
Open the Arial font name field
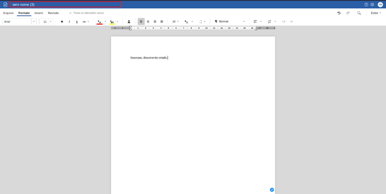pyautogui.click(x=17, y=22)
